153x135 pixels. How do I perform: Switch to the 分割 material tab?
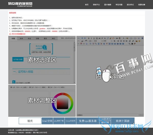coord(37,38)
